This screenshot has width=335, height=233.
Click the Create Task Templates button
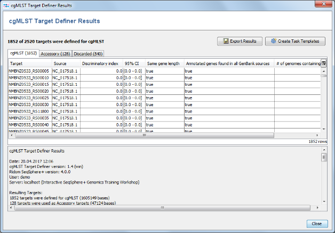tap(296, 41)
